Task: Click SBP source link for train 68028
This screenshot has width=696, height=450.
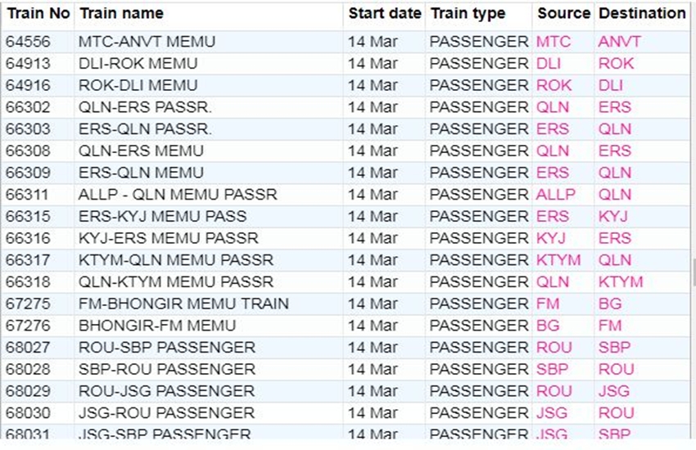Action: [x=552, y=369]
